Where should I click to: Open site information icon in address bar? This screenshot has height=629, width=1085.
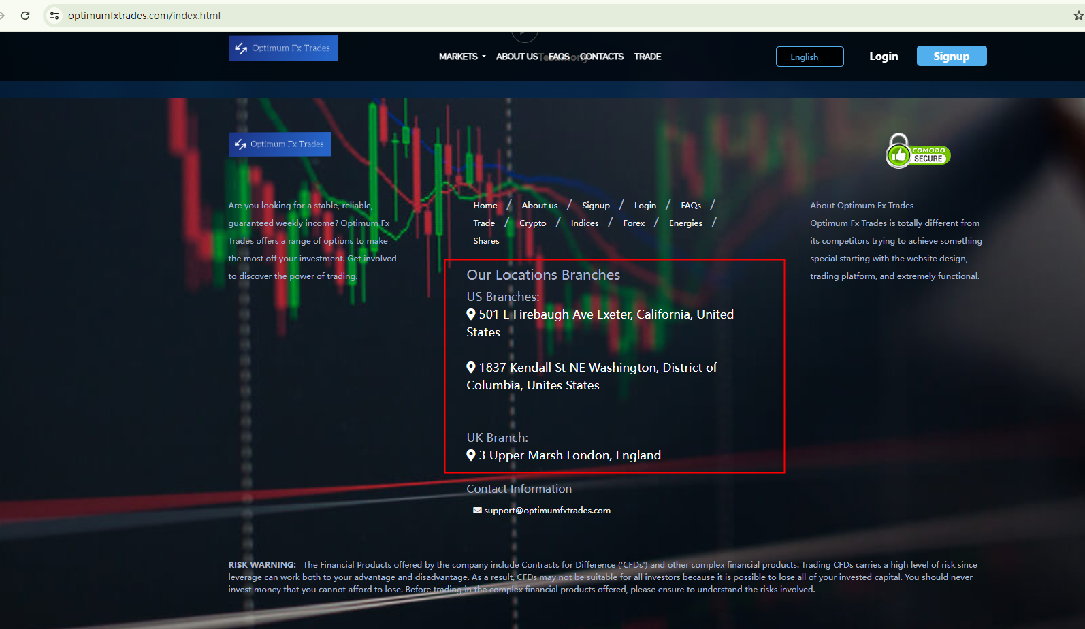tap(54, 15)
